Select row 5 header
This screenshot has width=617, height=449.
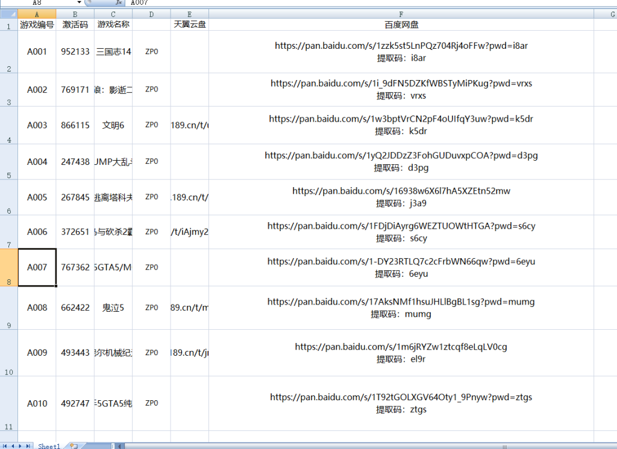8,162
